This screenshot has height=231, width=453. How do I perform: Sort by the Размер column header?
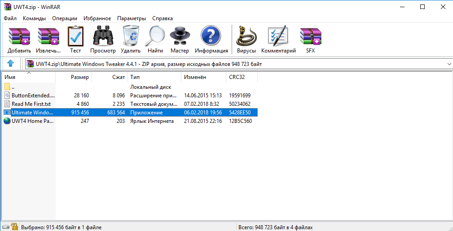coord(73,78)
